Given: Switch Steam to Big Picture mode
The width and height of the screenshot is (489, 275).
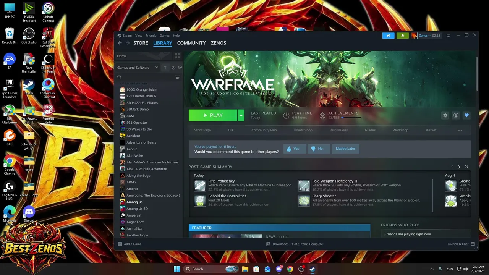Looking at the screenshot, I should (x=449, y=36).
